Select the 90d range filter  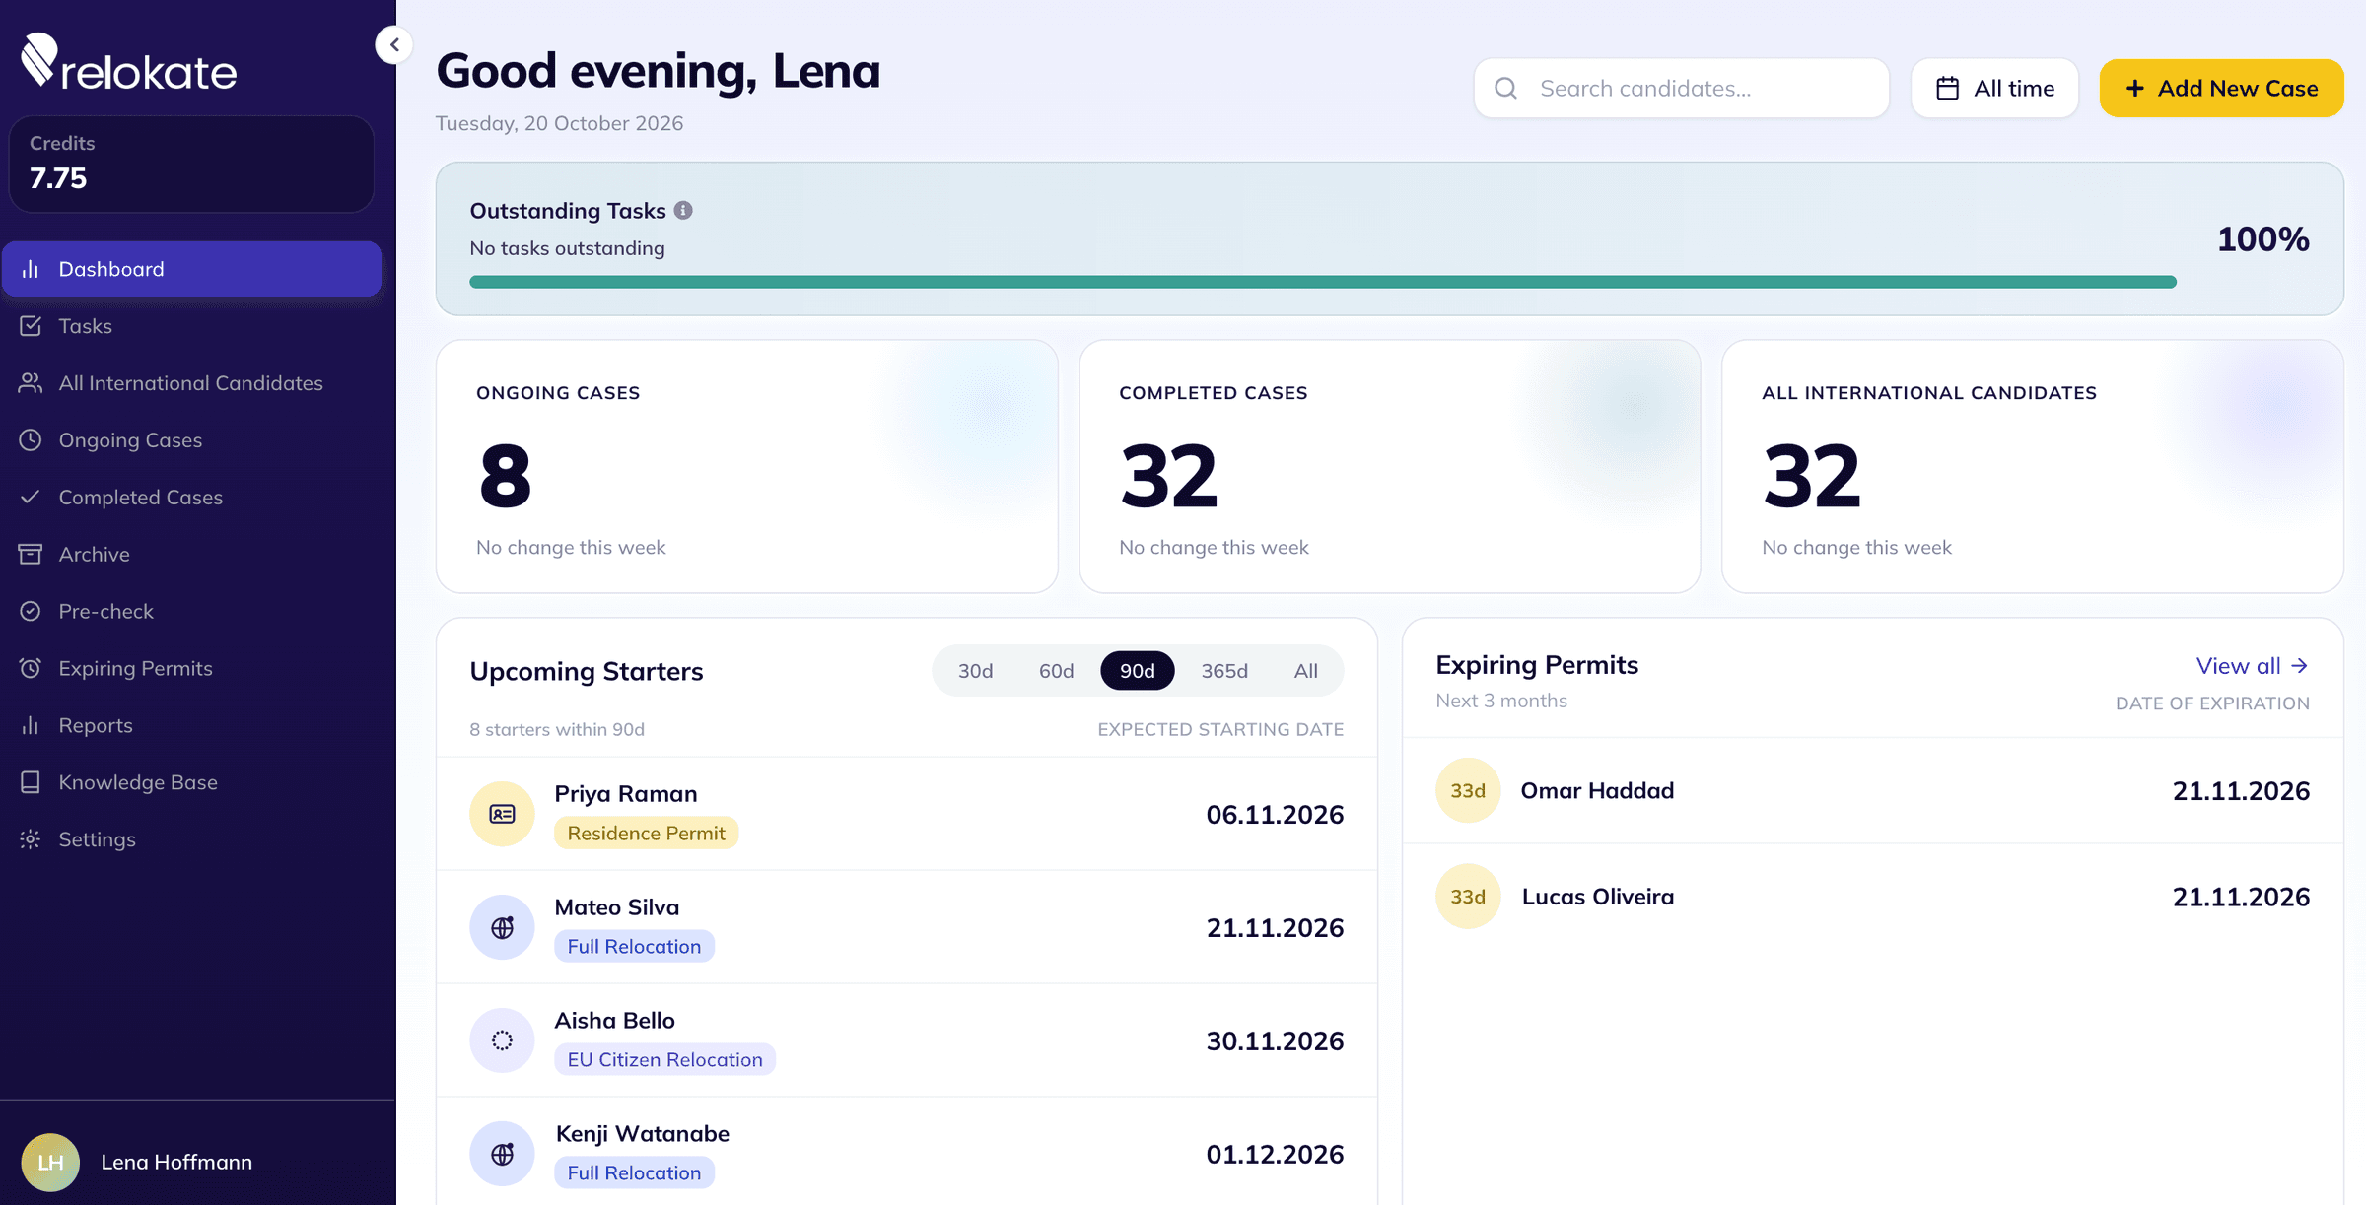point(1137,671)
